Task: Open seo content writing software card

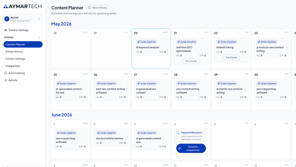Action: pos(191,90)
